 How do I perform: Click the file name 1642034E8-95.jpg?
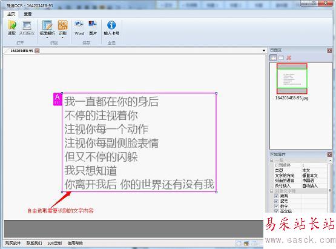click(x=292, y=98)
